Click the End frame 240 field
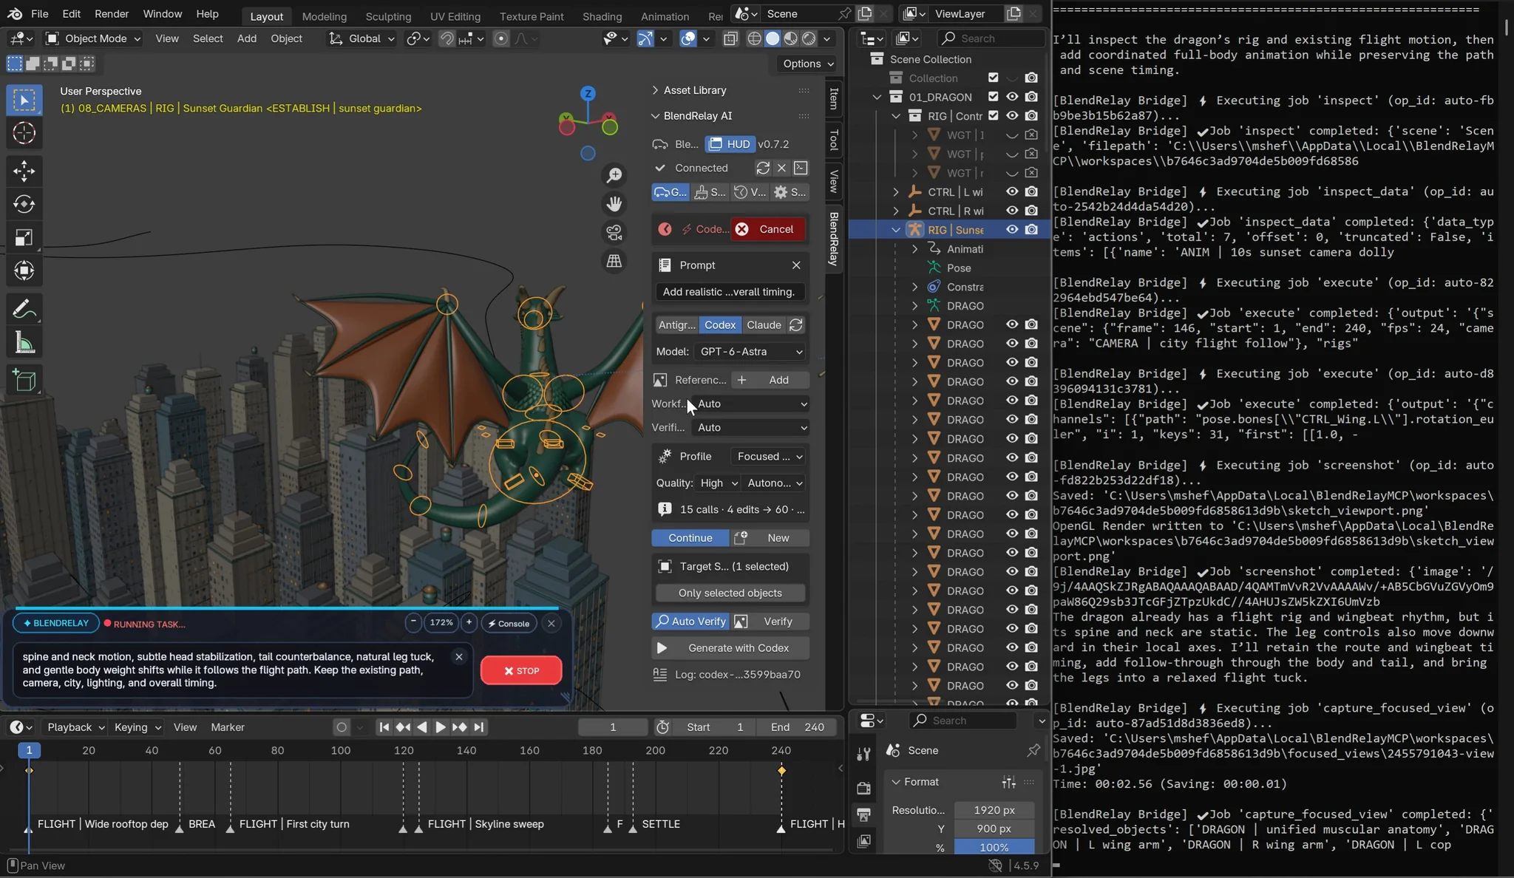This screenshot has width=1514, height=878. [798, 727]
